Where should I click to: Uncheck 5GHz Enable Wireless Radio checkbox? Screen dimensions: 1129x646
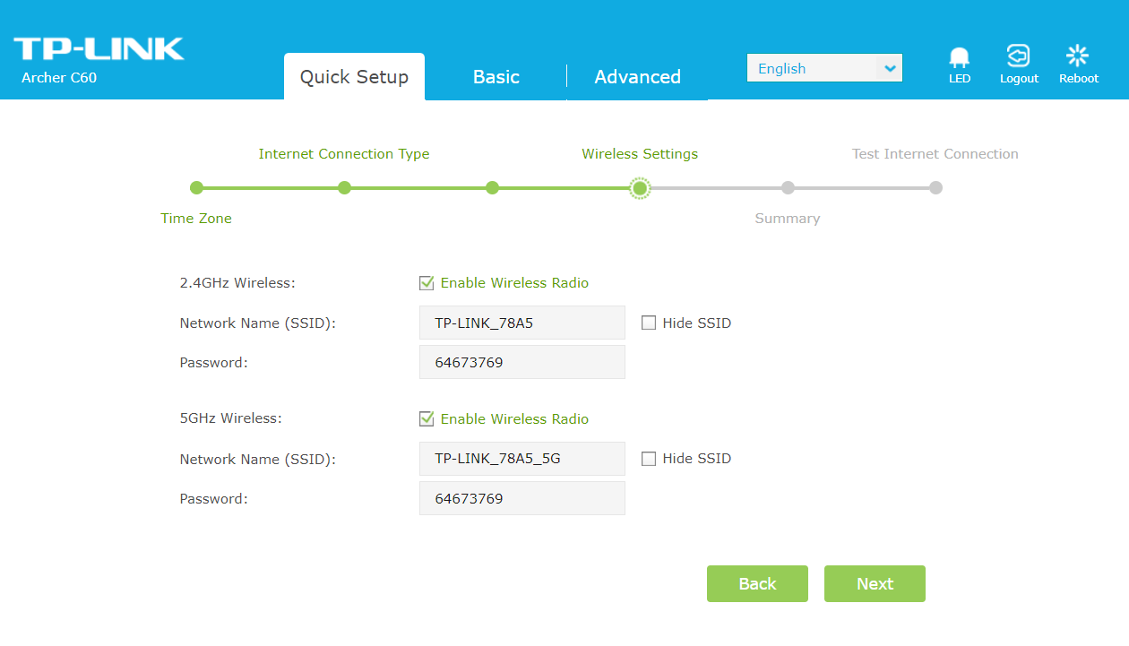point(427,419)
